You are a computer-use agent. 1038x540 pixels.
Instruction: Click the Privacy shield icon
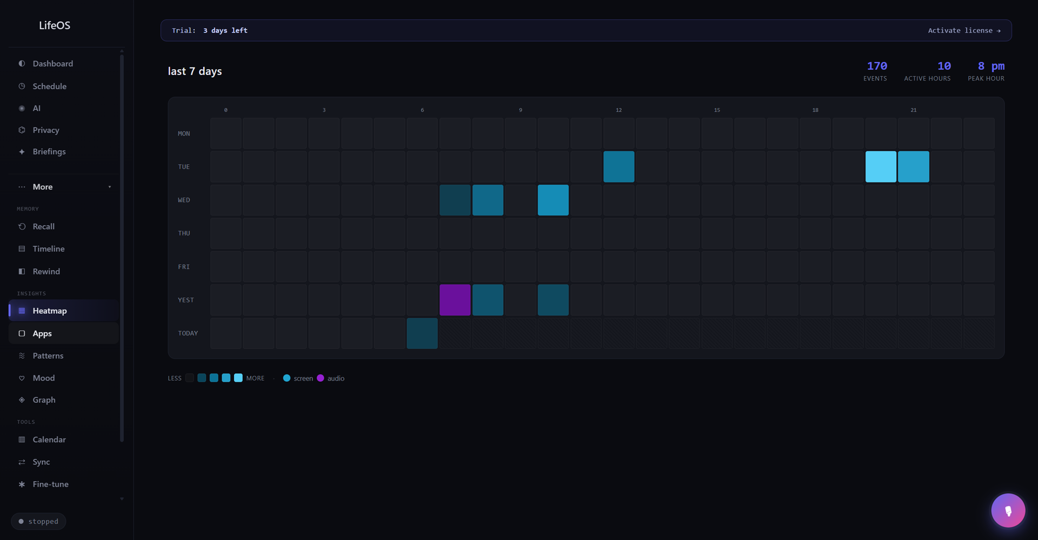pyautogui.click(x=22, y=130)
